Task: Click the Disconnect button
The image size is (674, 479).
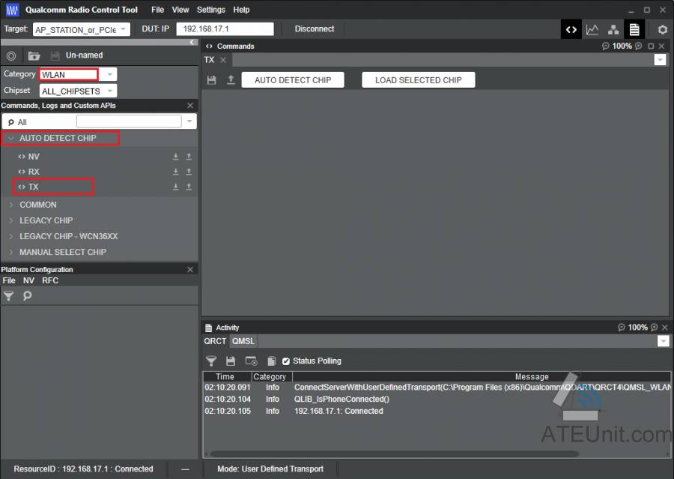Action: [x=315, y=29]
